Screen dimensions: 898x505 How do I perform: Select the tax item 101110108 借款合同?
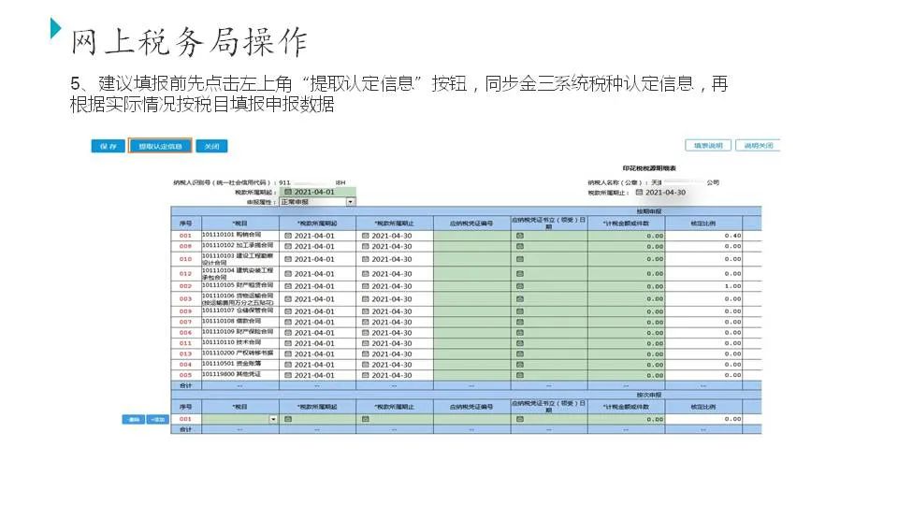231,321
